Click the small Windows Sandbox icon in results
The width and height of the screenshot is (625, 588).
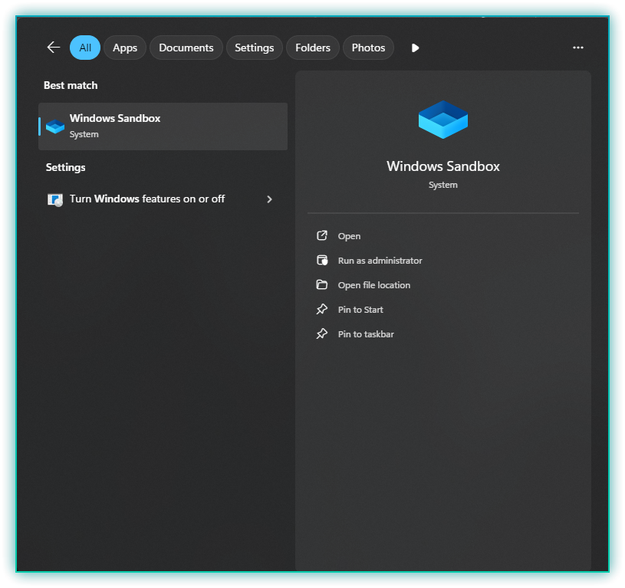click(55, 126)
